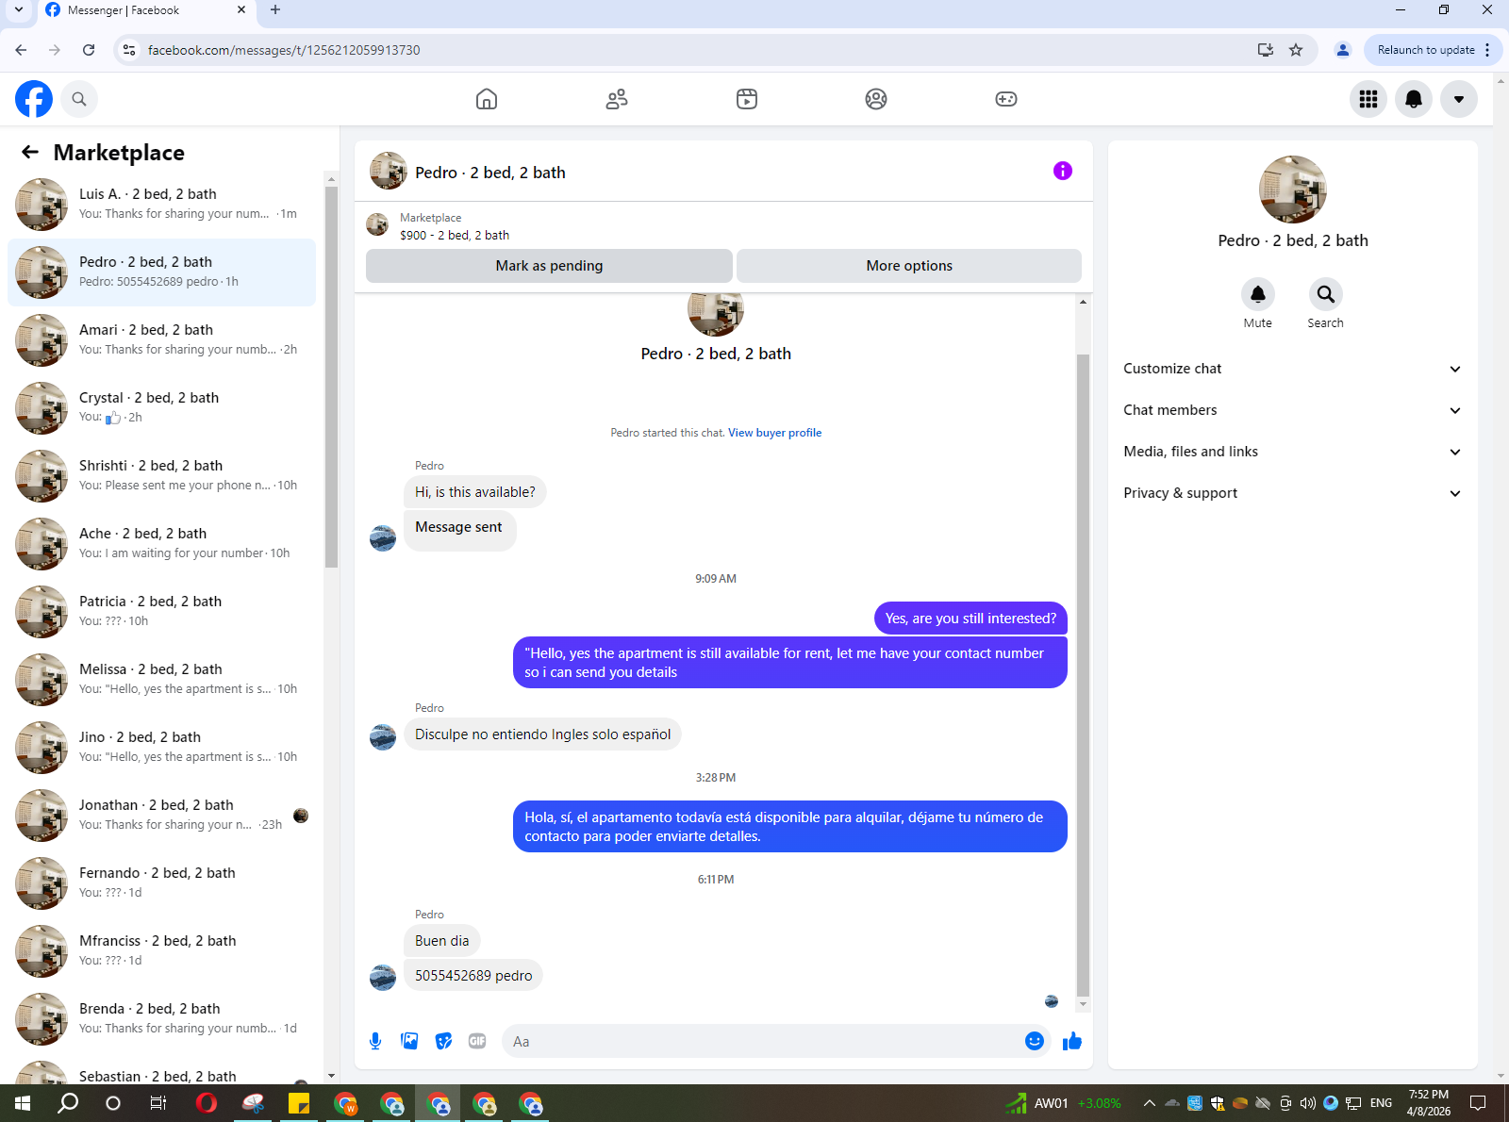This screenshot has height=1122, width=1509.
Task: Open the account dropdown arrow
Action: pos(1459,99)
